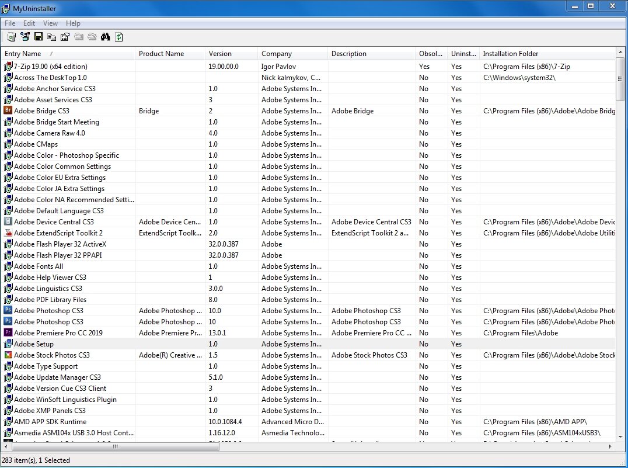The height and width of the screenshot is (468, 628).
Task: Sort by the Uninstaller column header
Action: [463, 54]
